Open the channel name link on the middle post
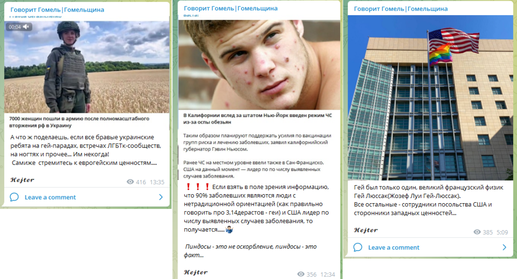The image size is (517, 279). [x=230, y=8]
